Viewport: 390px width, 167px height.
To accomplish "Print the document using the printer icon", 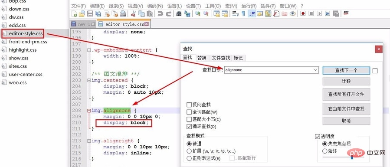I will click(x=123, y=14).
